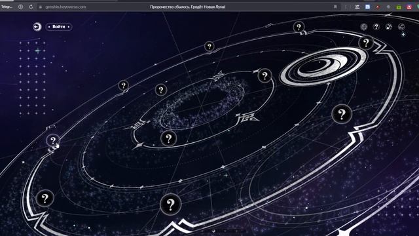Click the round icon left of help icon
Viewport: 419px width, 236px height.
pyautogui.click(x=364, y=27)
